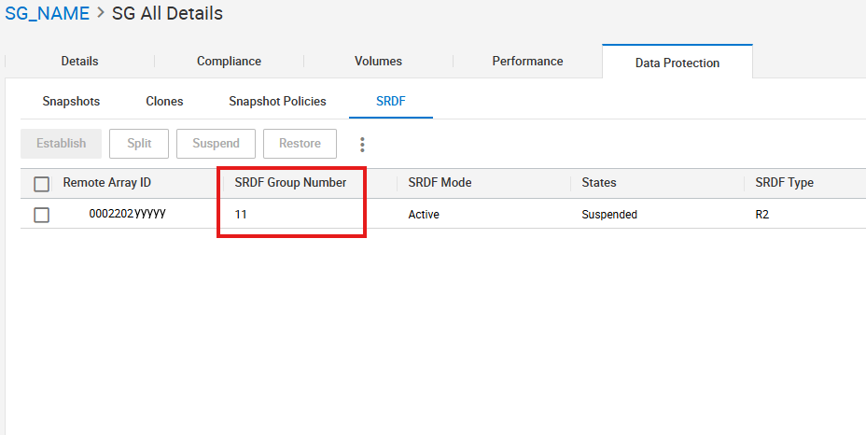Viewport: 866px width, 435px height.
Task: Open the Snapshot Policies sub-tab
Action: [x=277, y=101]
